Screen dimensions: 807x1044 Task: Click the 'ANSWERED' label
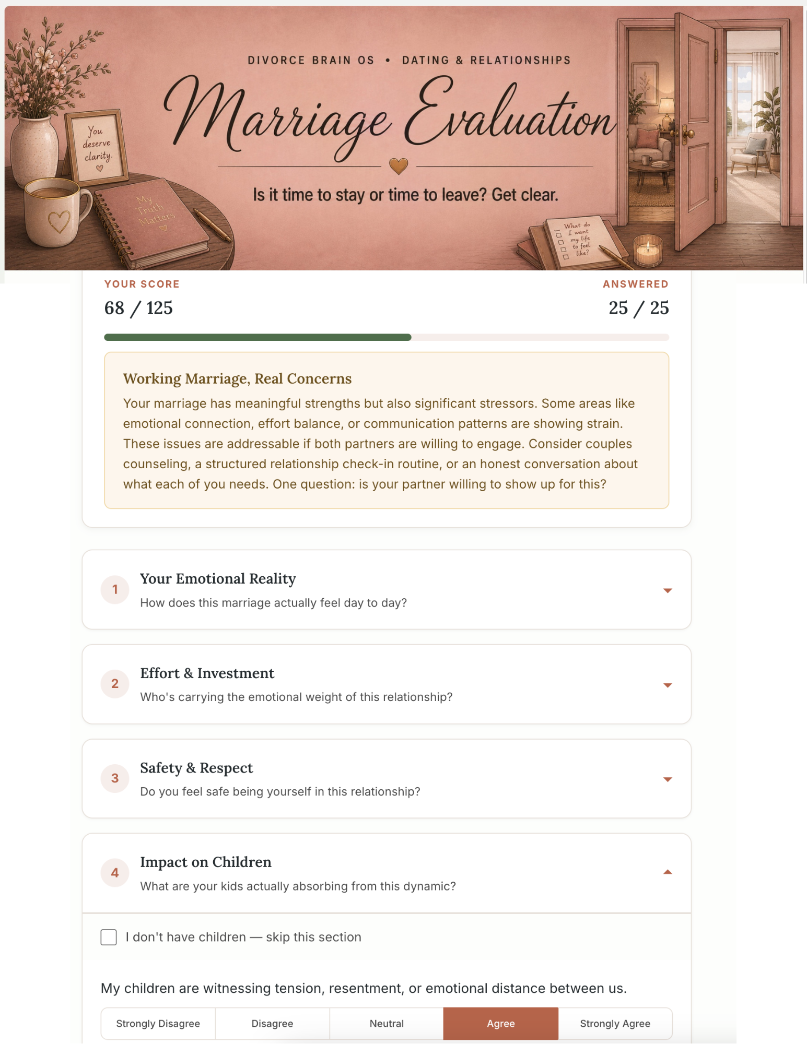coord(636,284)
